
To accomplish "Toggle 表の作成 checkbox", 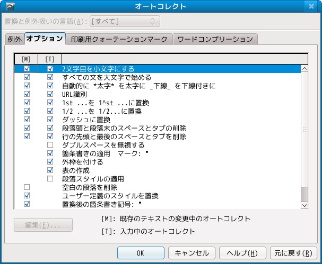I will pyautogui.click(x=50, y=170).
